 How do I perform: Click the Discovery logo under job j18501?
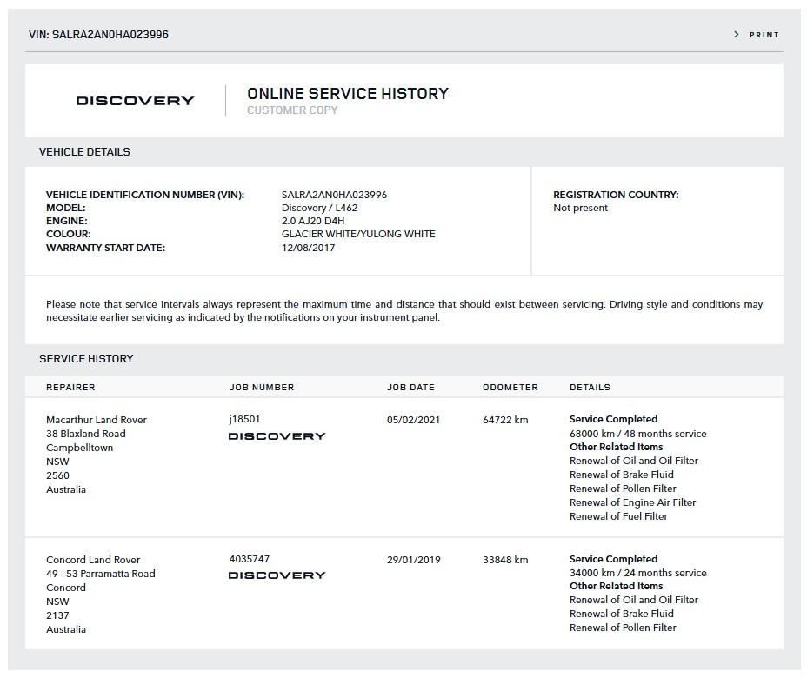277,436
